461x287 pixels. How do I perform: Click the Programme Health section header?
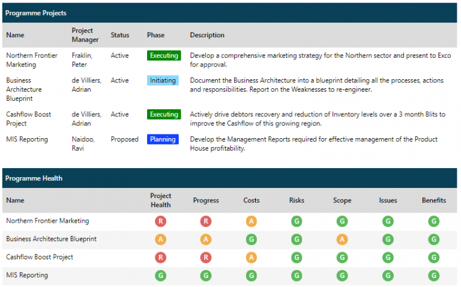34,178
